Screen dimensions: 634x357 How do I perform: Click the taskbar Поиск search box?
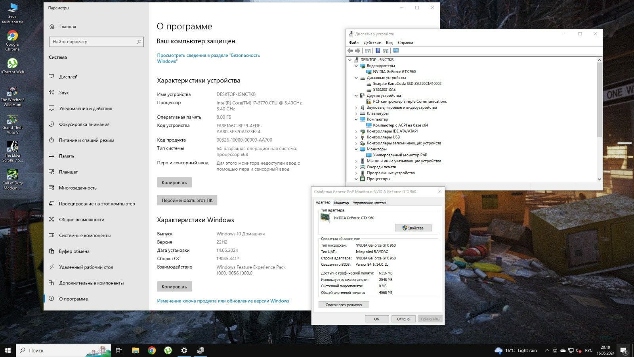click(63, 350)
